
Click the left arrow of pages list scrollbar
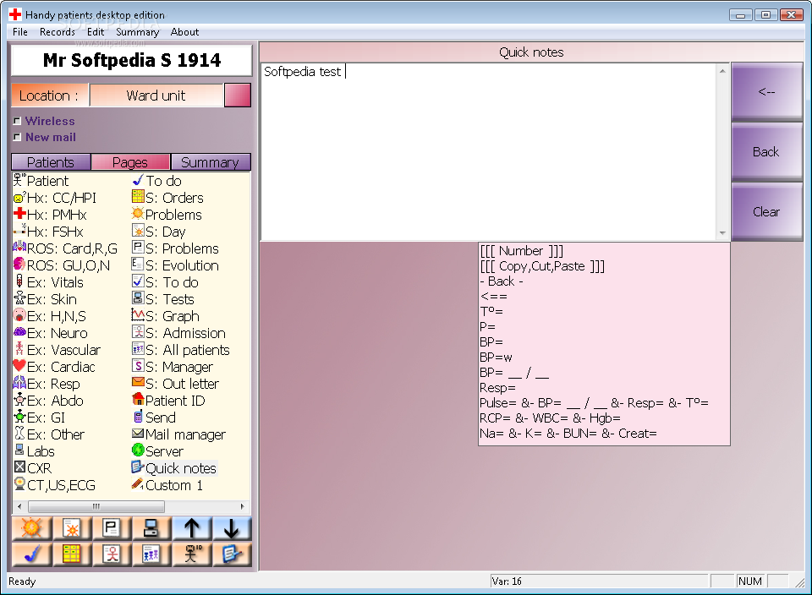19,506
